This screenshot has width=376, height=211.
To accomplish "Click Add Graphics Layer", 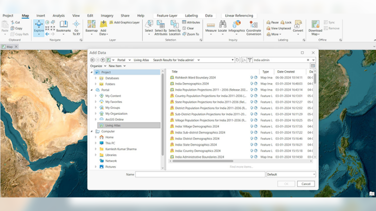I will point(124,22).
